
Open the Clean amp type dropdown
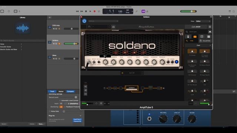pos(198,45)
